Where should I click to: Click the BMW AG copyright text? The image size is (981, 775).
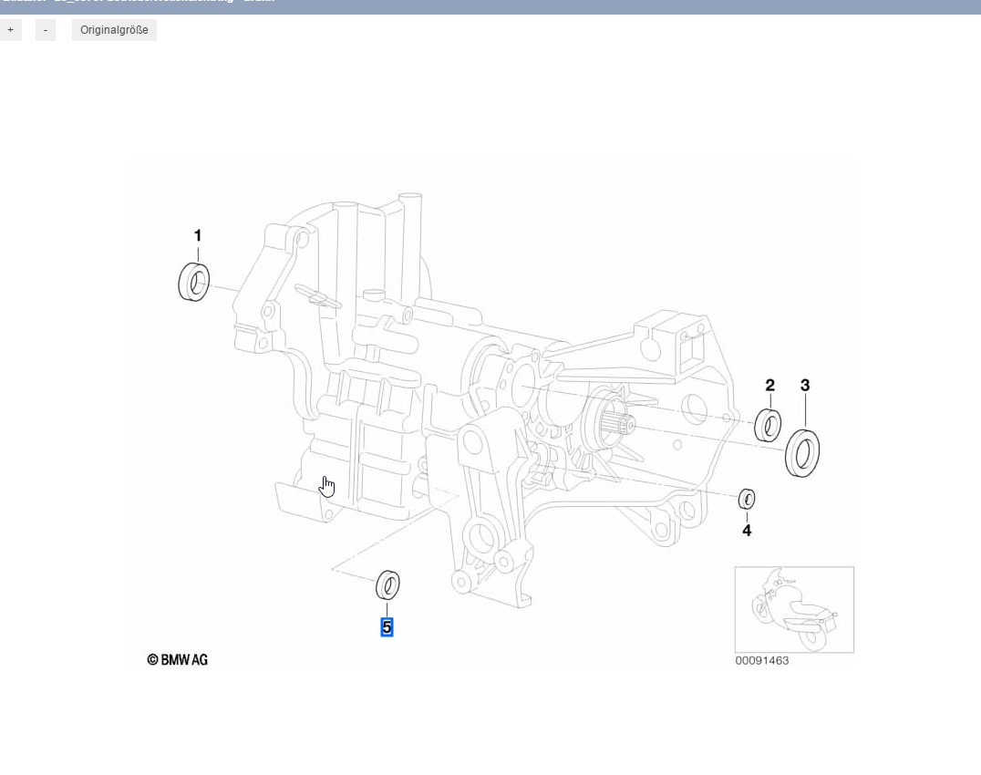tap(178, 659)
